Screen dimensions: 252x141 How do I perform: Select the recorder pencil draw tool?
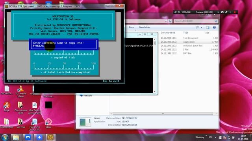coord(226,12)
